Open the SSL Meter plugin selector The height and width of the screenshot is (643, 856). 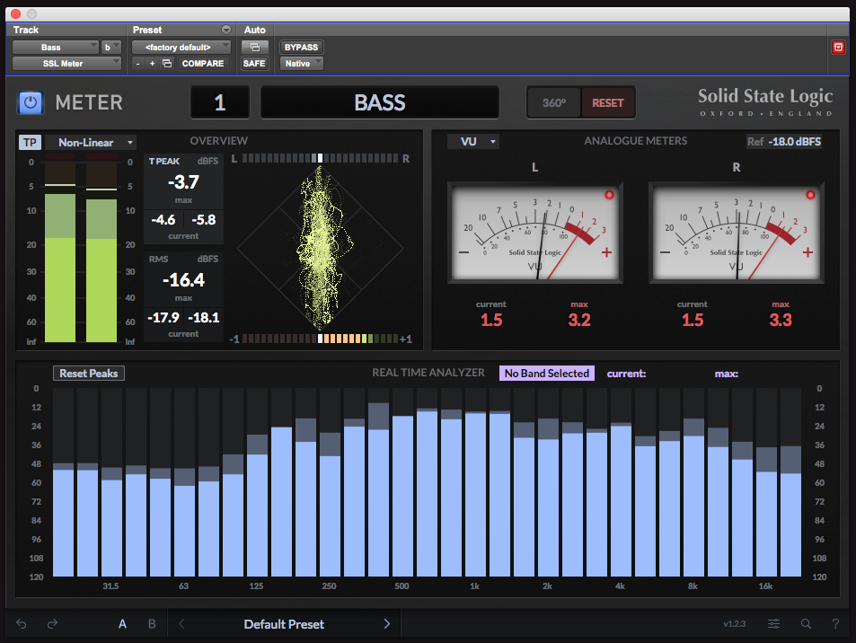coord(66,64)
